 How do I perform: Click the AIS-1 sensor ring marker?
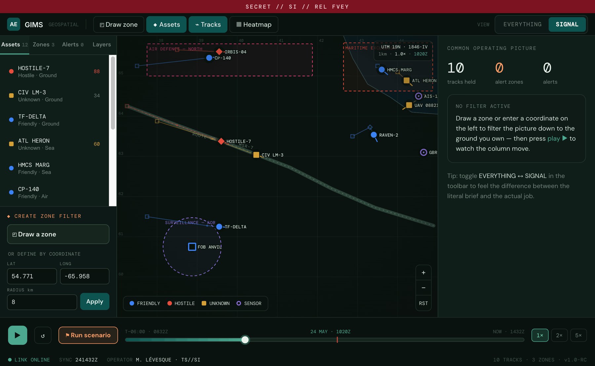tap(418, 96)
